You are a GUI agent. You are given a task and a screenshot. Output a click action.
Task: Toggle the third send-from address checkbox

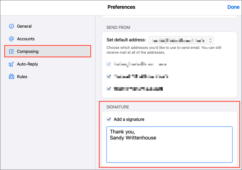click(109, 89)
